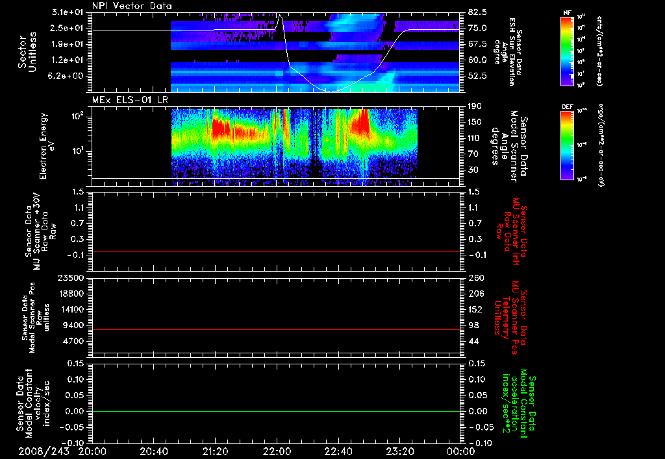
Task: Click the 'ESH Sun Elevation Angle' axis label
Action: click(x=508, y=52)
